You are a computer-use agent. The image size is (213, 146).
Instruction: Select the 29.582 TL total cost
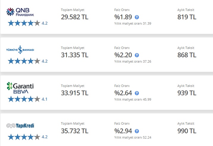click(x=75, y=17)
